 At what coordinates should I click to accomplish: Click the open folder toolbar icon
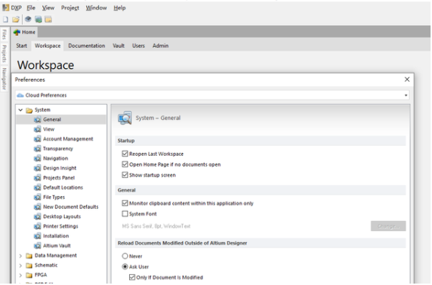tap(16, 19)
